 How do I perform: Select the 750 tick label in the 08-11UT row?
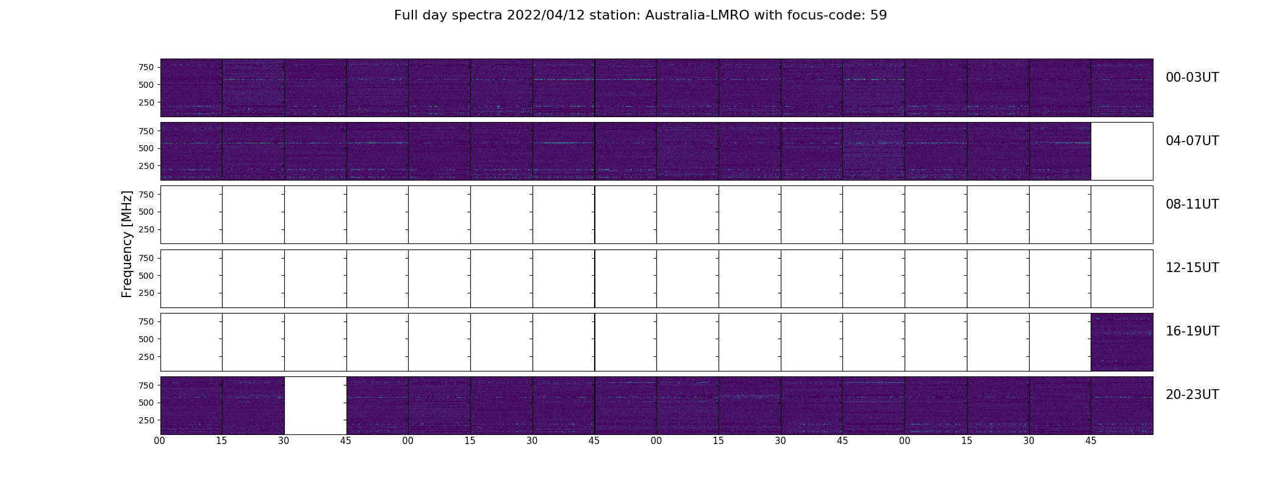[146, 195]
